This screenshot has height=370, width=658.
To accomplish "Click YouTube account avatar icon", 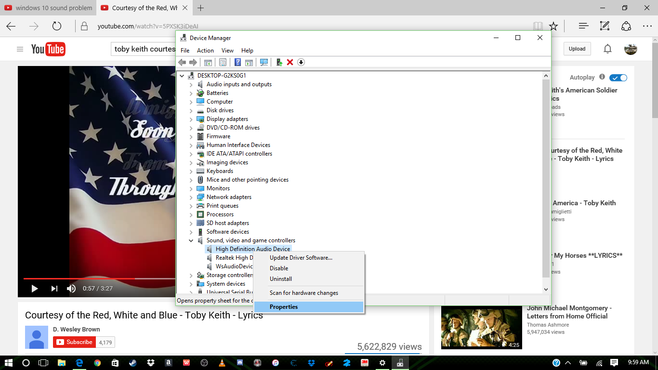I will (631, 49).
